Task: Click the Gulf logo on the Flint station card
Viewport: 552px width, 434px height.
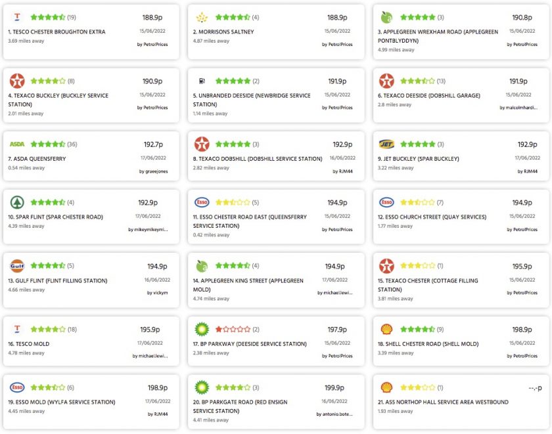Action: 17,266
